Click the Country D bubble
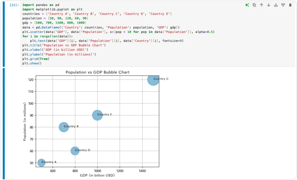Viewport: 297px width, 180px height. coord(75,151)
